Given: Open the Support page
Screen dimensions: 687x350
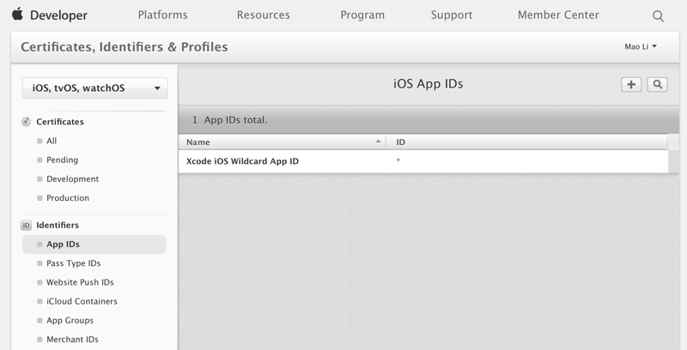Looking at the screenshot, I should 452,15.
